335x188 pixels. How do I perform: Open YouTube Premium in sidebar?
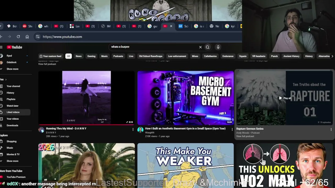pos(16,177)
